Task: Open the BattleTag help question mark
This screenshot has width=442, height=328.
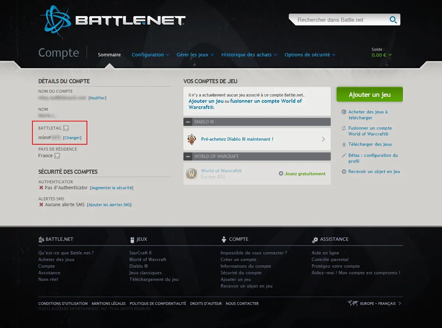Action: point(66,128)
